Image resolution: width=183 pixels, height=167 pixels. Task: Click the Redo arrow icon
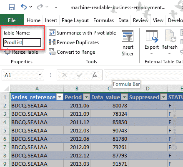tap(40, 7)
